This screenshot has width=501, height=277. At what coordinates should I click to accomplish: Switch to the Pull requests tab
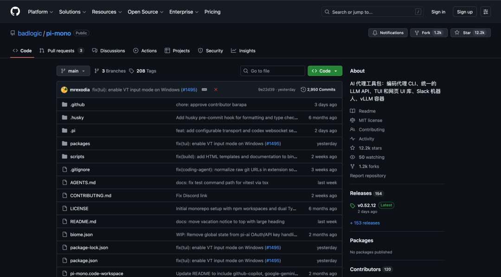[62, 50]
